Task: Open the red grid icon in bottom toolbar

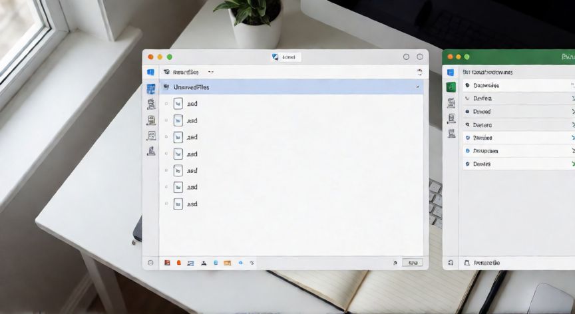Action: pyautogui.click(x=167, y=263)
